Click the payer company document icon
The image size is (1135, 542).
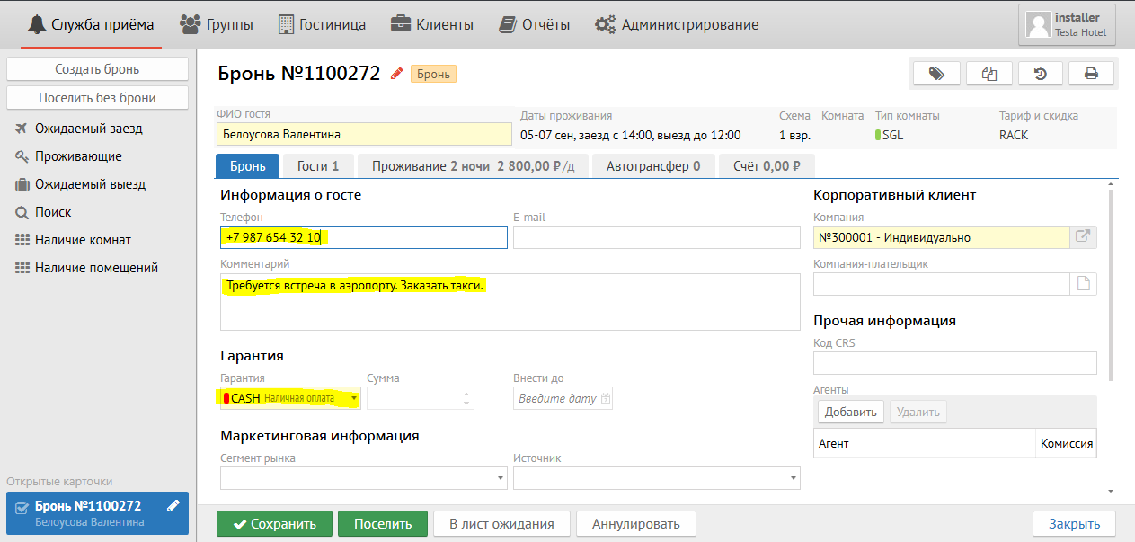(x=1083, y=284)
